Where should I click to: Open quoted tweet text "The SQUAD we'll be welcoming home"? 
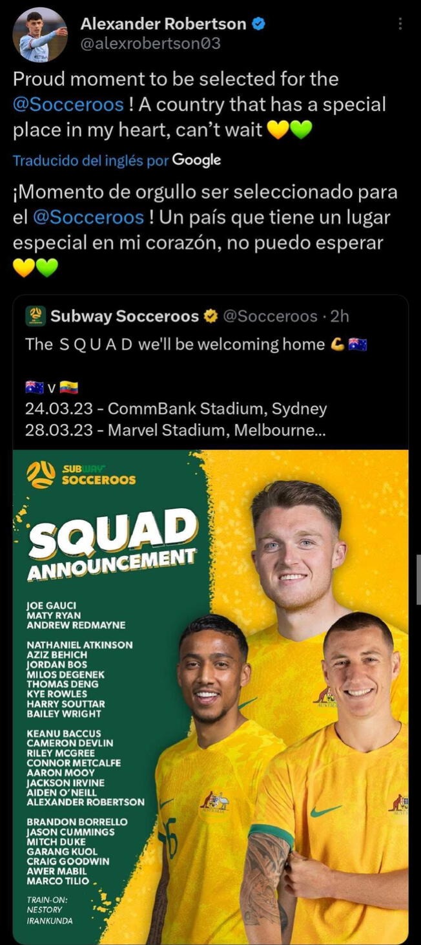174,345
